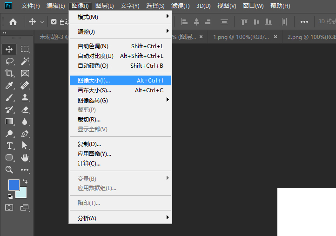Click the blue foreground color swatch

[x=14, y=185]
